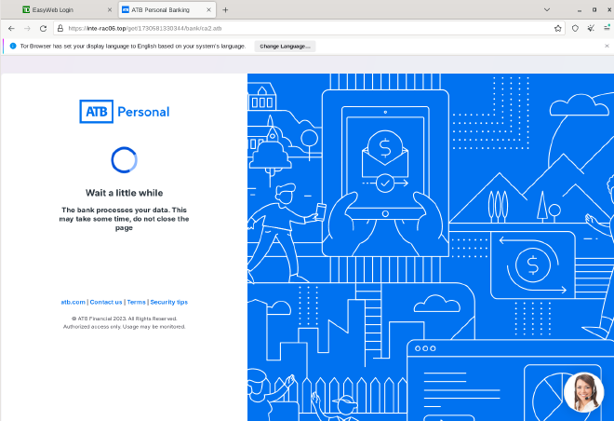Screen dimensions: 614x421
Task: Click inside the URL address bar
Action: pyautogui.click(x=305, y=28)
